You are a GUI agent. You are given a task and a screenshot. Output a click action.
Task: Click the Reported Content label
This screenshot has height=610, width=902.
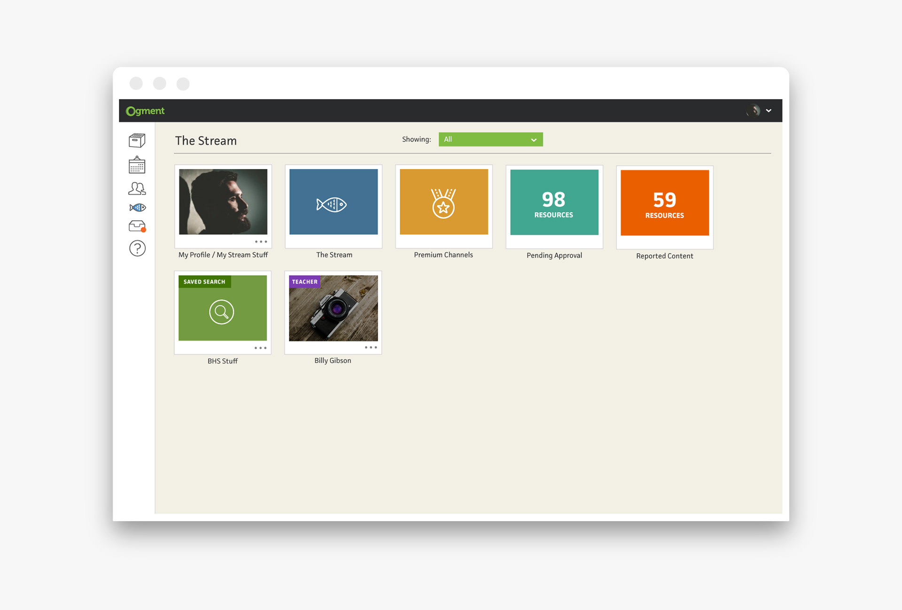pyautogui.click(x=665, y=256)
